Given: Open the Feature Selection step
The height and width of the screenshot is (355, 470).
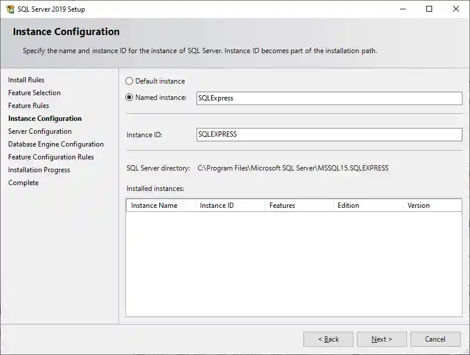Looking at the screenshot, I should [34, 93].
